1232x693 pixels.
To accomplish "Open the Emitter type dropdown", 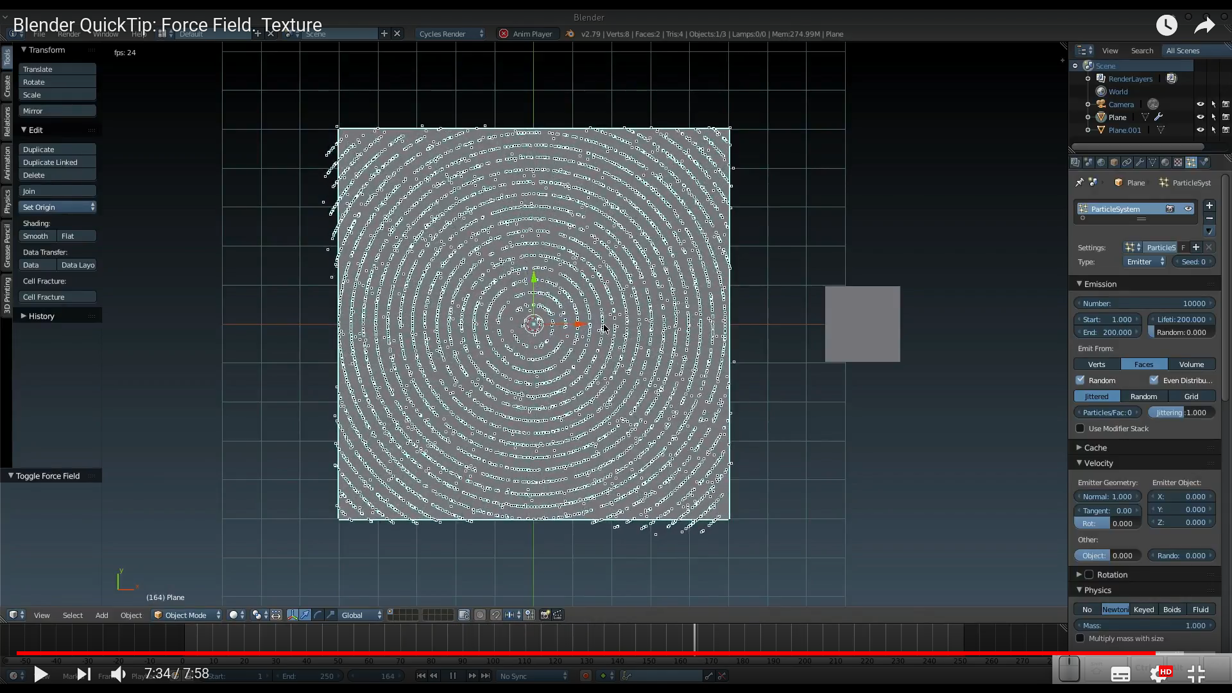I will tap(1145, 261).
